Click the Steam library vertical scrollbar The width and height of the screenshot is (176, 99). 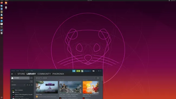point(102,79)
